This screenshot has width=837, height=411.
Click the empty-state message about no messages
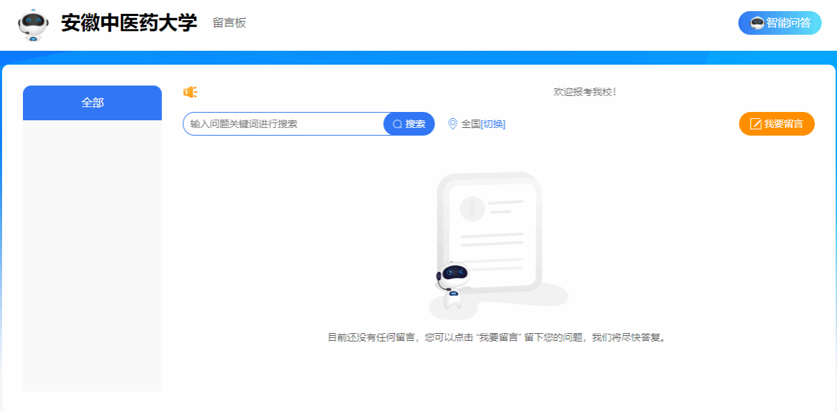pos(498,338)
